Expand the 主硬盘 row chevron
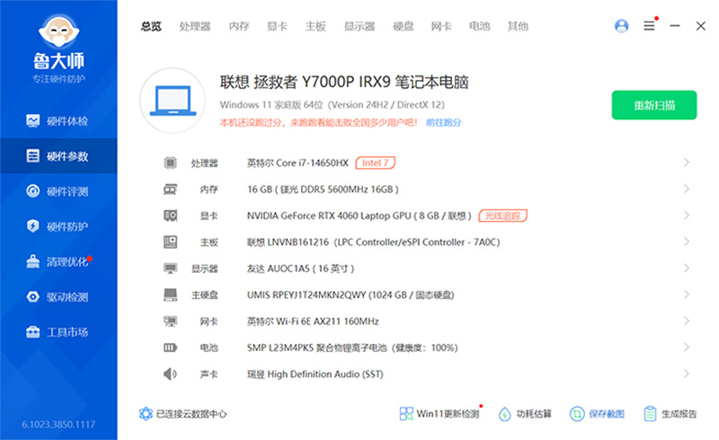This screenshot has height=440, width=719. tap(687, 295)
